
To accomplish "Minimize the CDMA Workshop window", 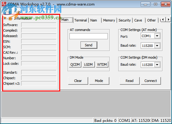I will tap(145, 4).
